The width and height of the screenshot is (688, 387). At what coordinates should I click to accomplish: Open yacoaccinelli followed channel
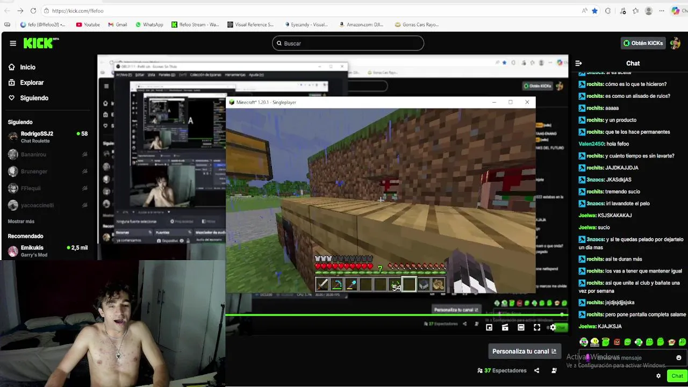tap(48, 205)
